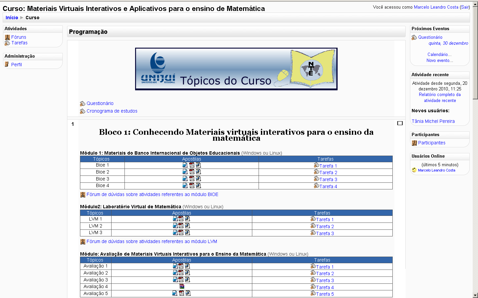Click the Fóruns icon in Atividades block

[x=7, y=37]
